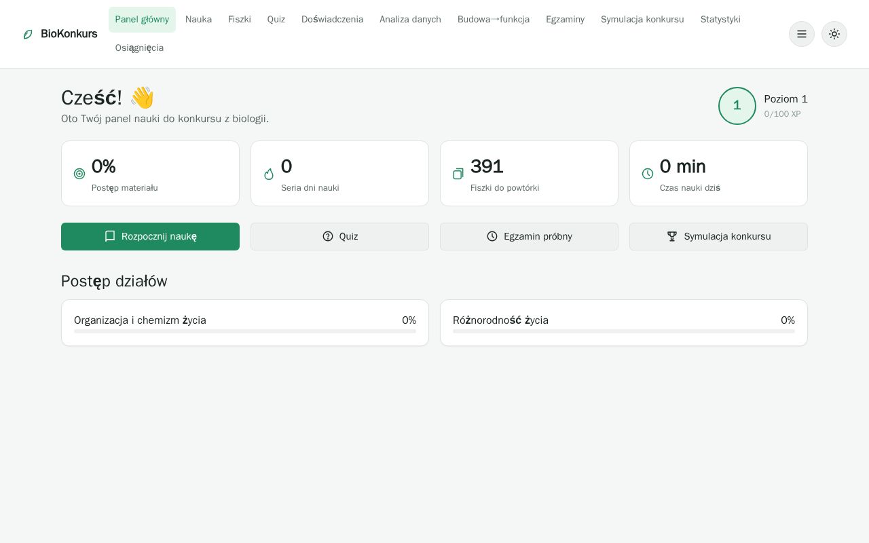This screenshot has width=869, height=543.
Task: Open the Postęp materiału 0% card
Action: (x=150, y=174)
